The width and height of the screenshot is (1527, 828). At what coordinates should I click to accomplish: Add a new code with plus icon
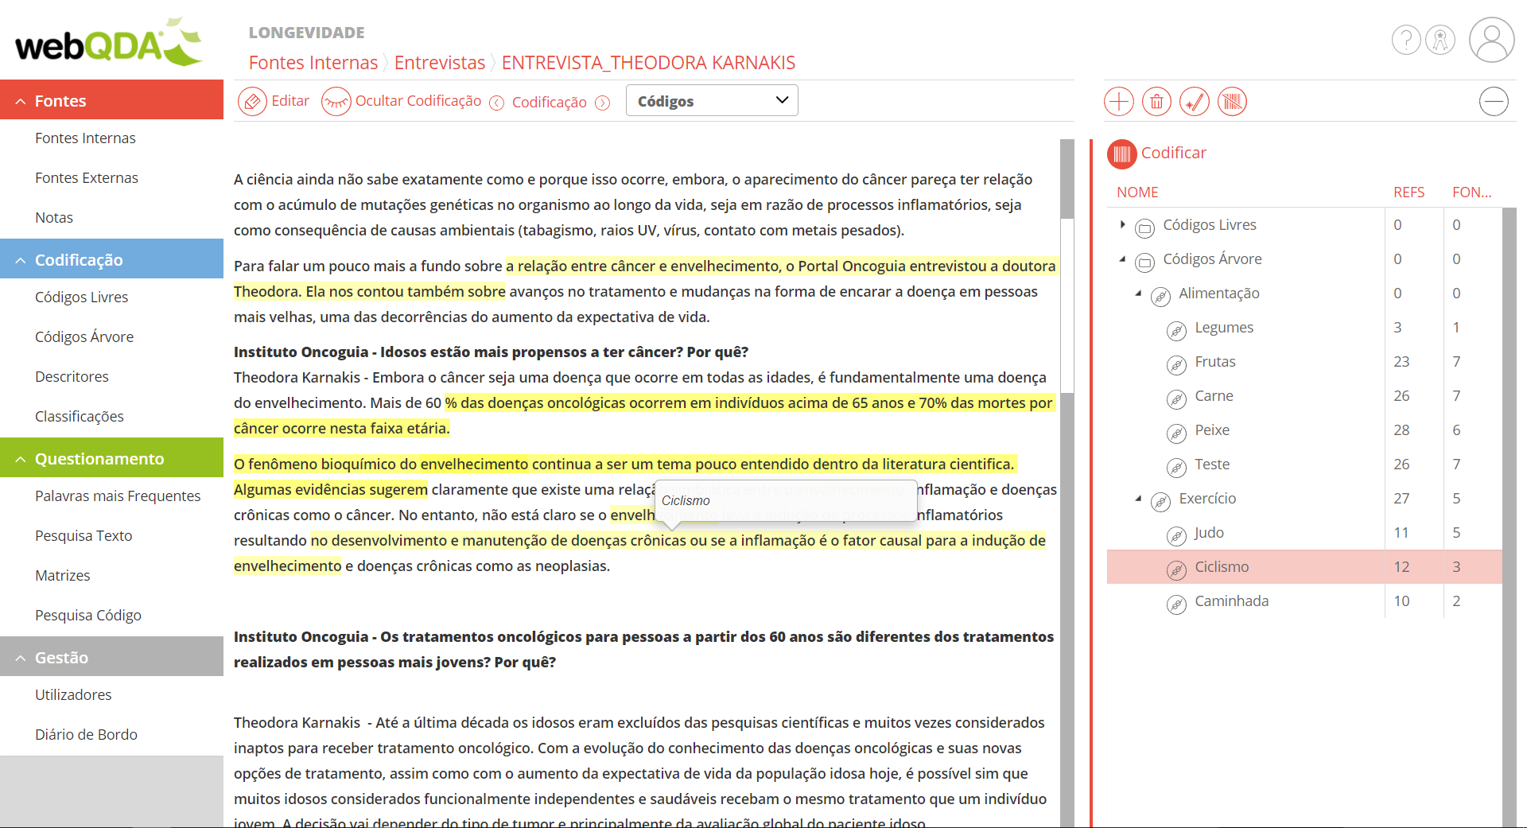click(1119, 102)
